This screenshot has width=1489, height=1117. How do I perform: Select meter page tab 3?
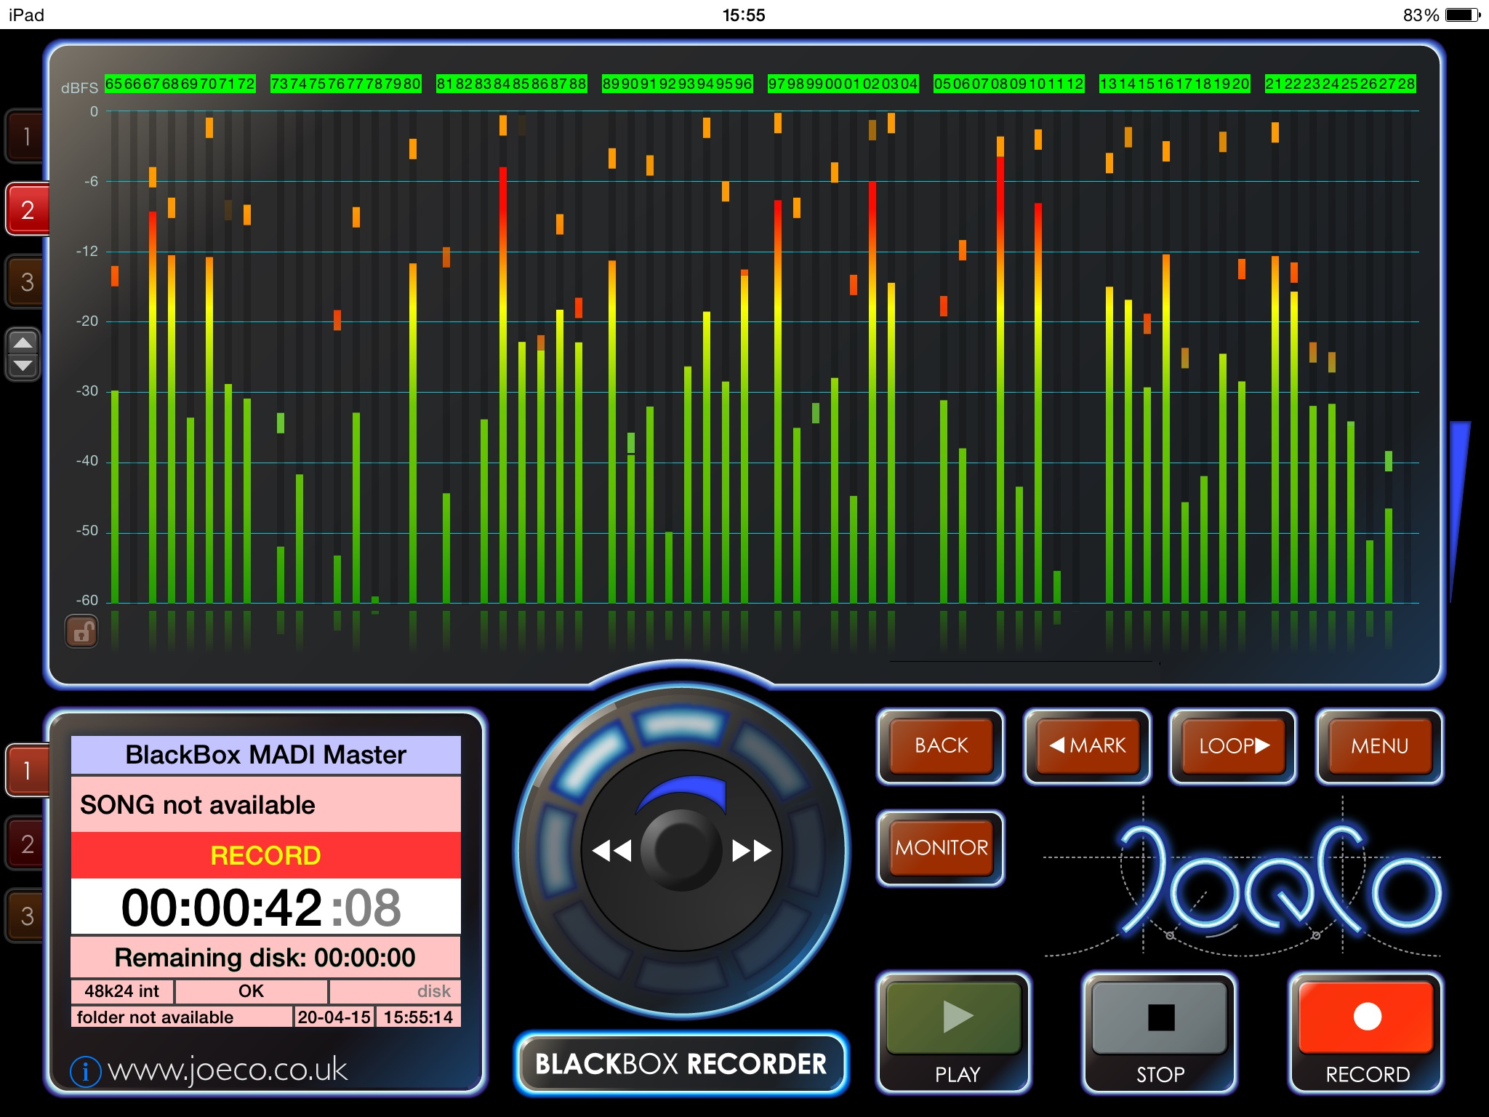click(x=26, y=281)
